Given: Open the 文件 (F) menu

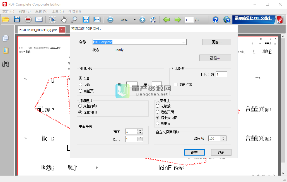Looking at the screenshot, I should coord(8,11).
